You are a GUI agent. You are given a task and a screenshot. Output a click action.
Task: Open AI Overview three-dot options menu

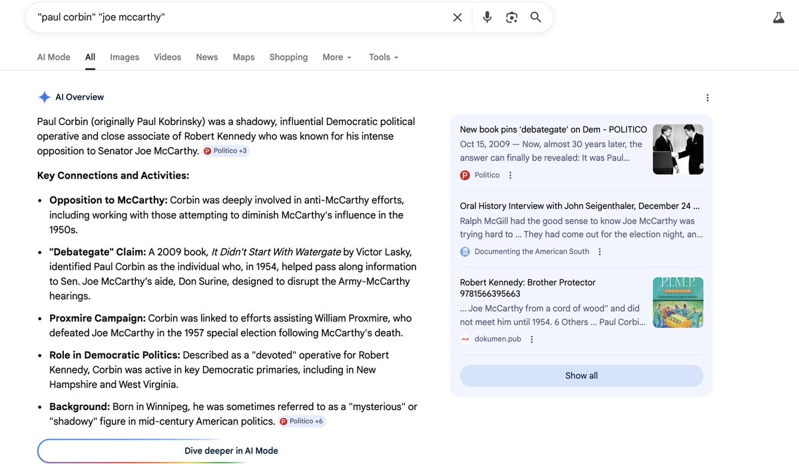tap(707, 98)
